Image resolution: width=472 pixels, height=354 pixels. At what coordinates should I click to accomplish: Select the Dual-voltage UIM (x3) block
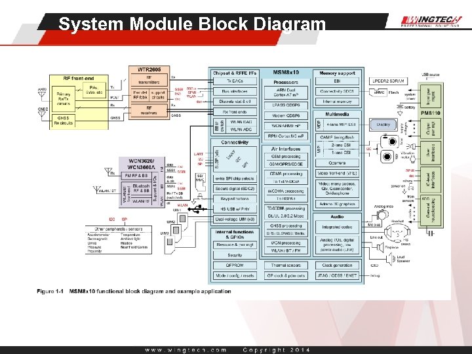point(235,219)
